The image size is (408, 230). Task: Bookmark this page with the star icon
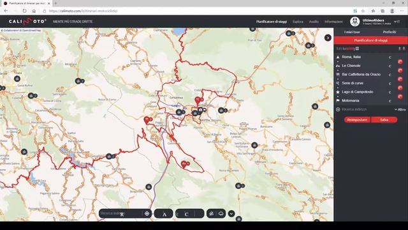click(363, 11)
